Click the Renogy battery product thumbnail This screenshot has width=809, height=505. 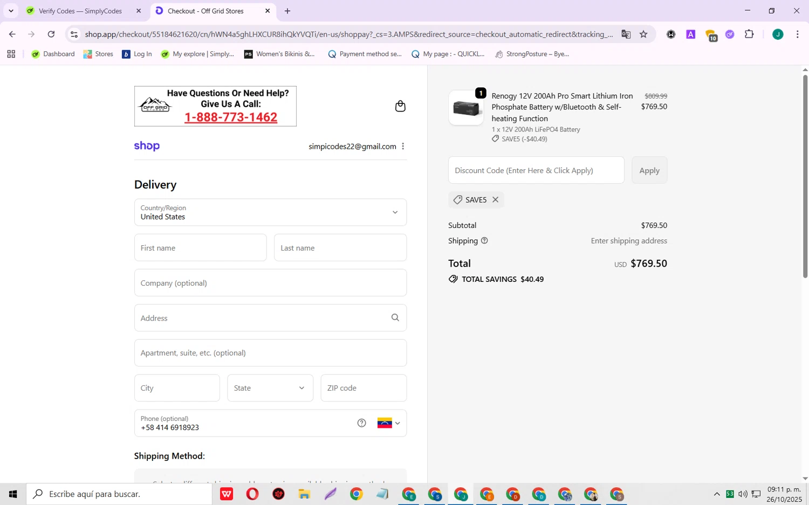click(466, 108)
